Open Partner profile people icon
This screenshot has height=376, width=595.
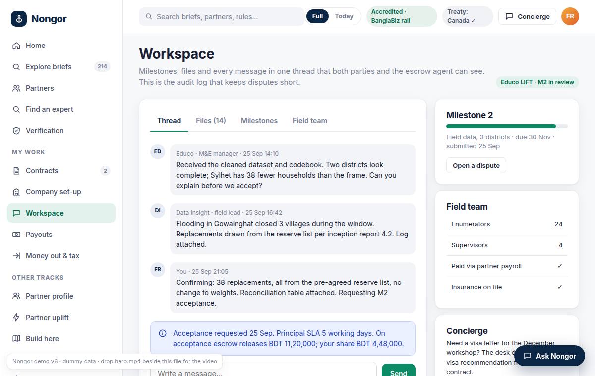(x=16, y=296)
